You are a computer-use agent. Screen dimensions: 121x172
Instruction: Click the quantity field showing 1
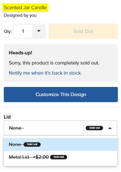click(23, 31)
